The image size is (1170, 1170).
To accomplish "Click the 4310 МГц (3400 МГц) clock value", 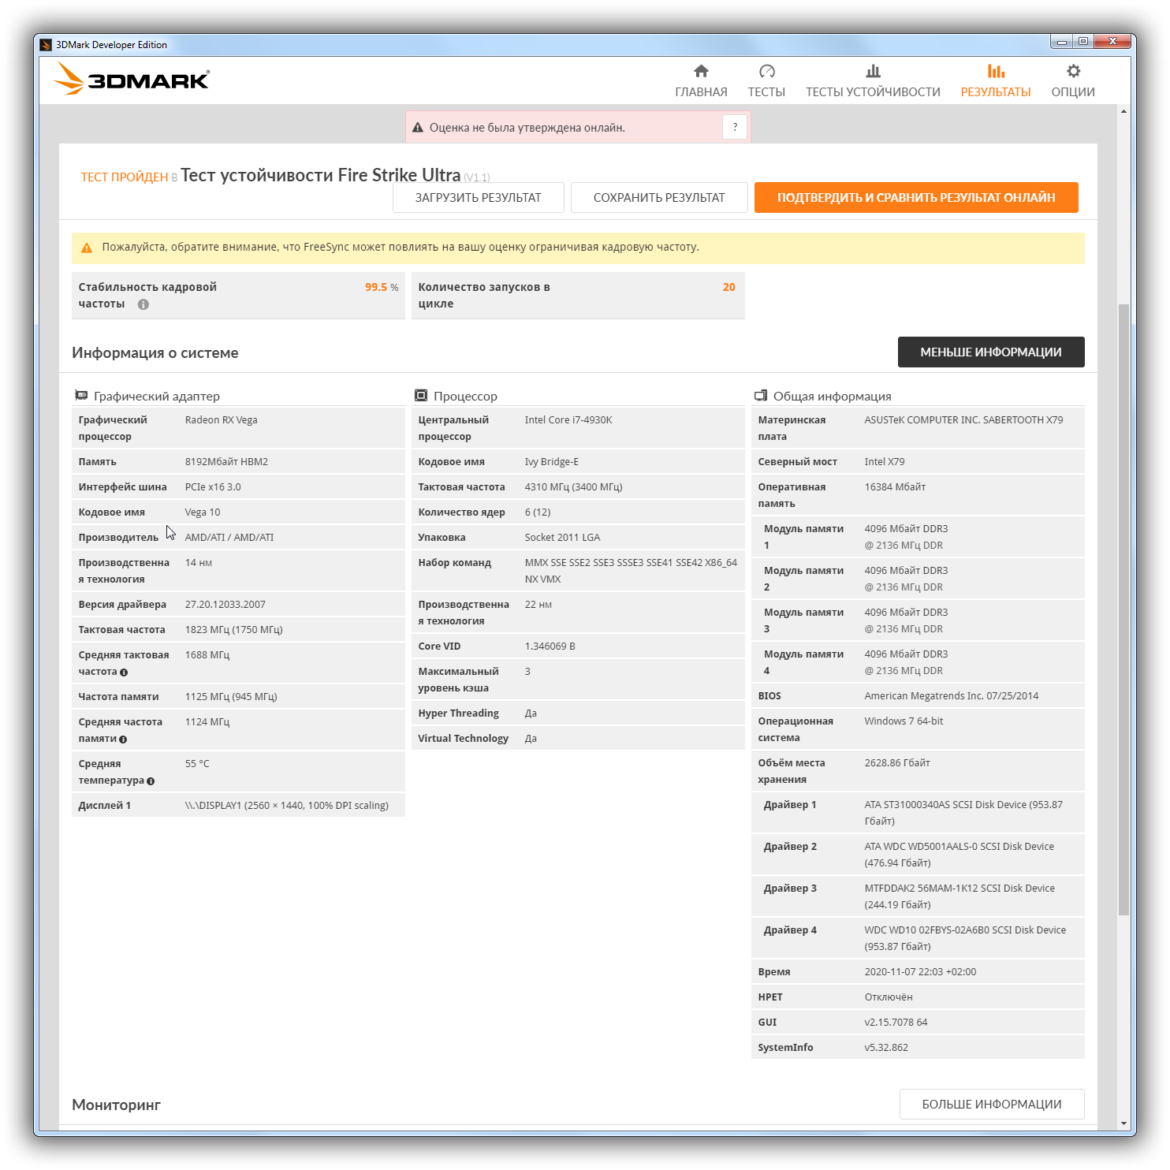I will point(574,487).
